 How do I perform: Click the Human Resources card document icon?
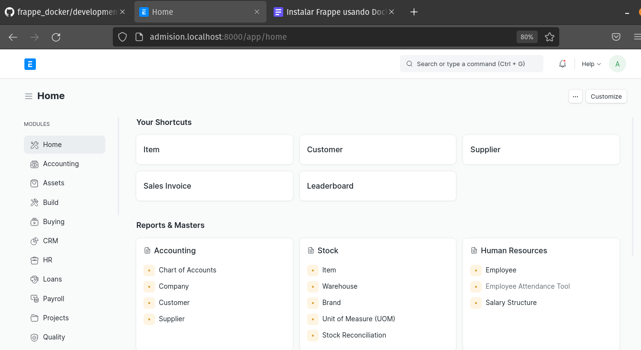coord(474,250)
